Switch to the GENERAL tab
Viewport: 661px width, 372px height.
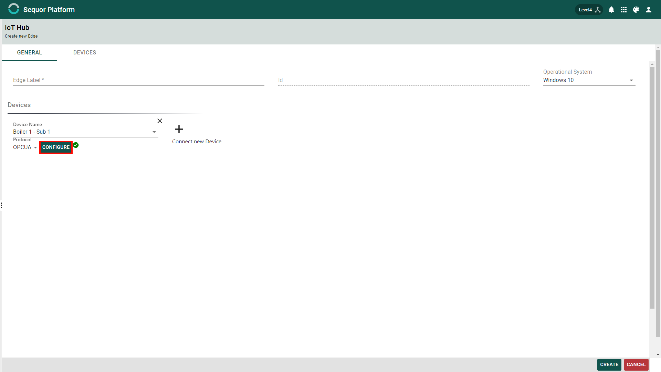(30, 52)
